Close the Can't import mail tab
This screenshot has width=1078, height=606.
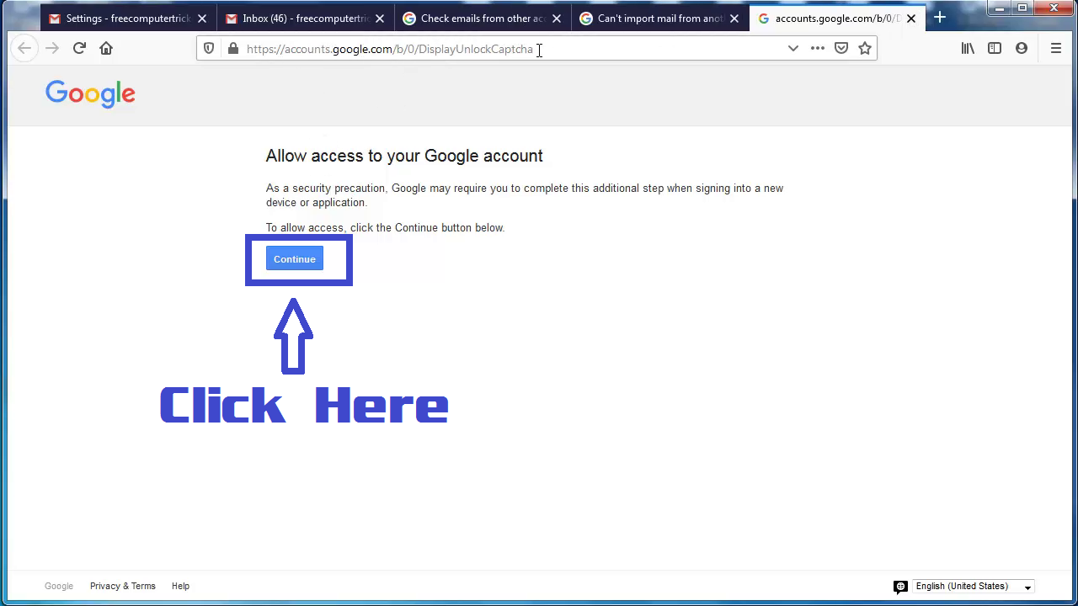click(734, 19)
